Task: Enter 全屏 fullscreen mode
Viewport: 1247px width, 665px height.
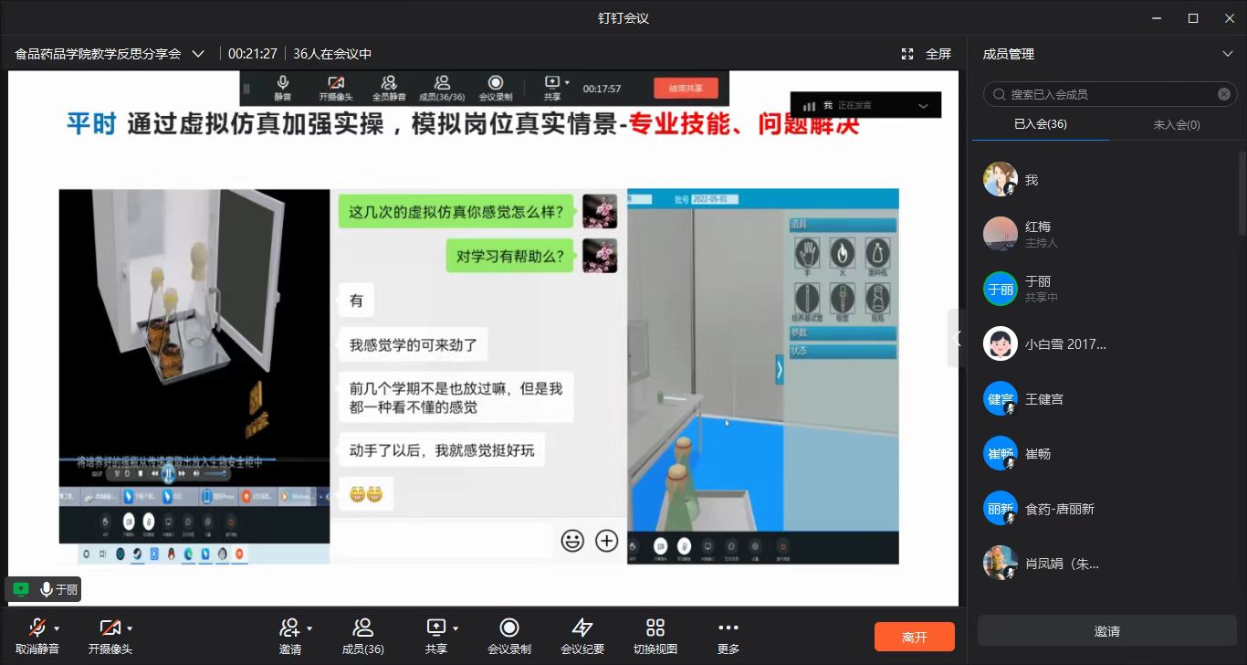Action: tap(927, 54)
